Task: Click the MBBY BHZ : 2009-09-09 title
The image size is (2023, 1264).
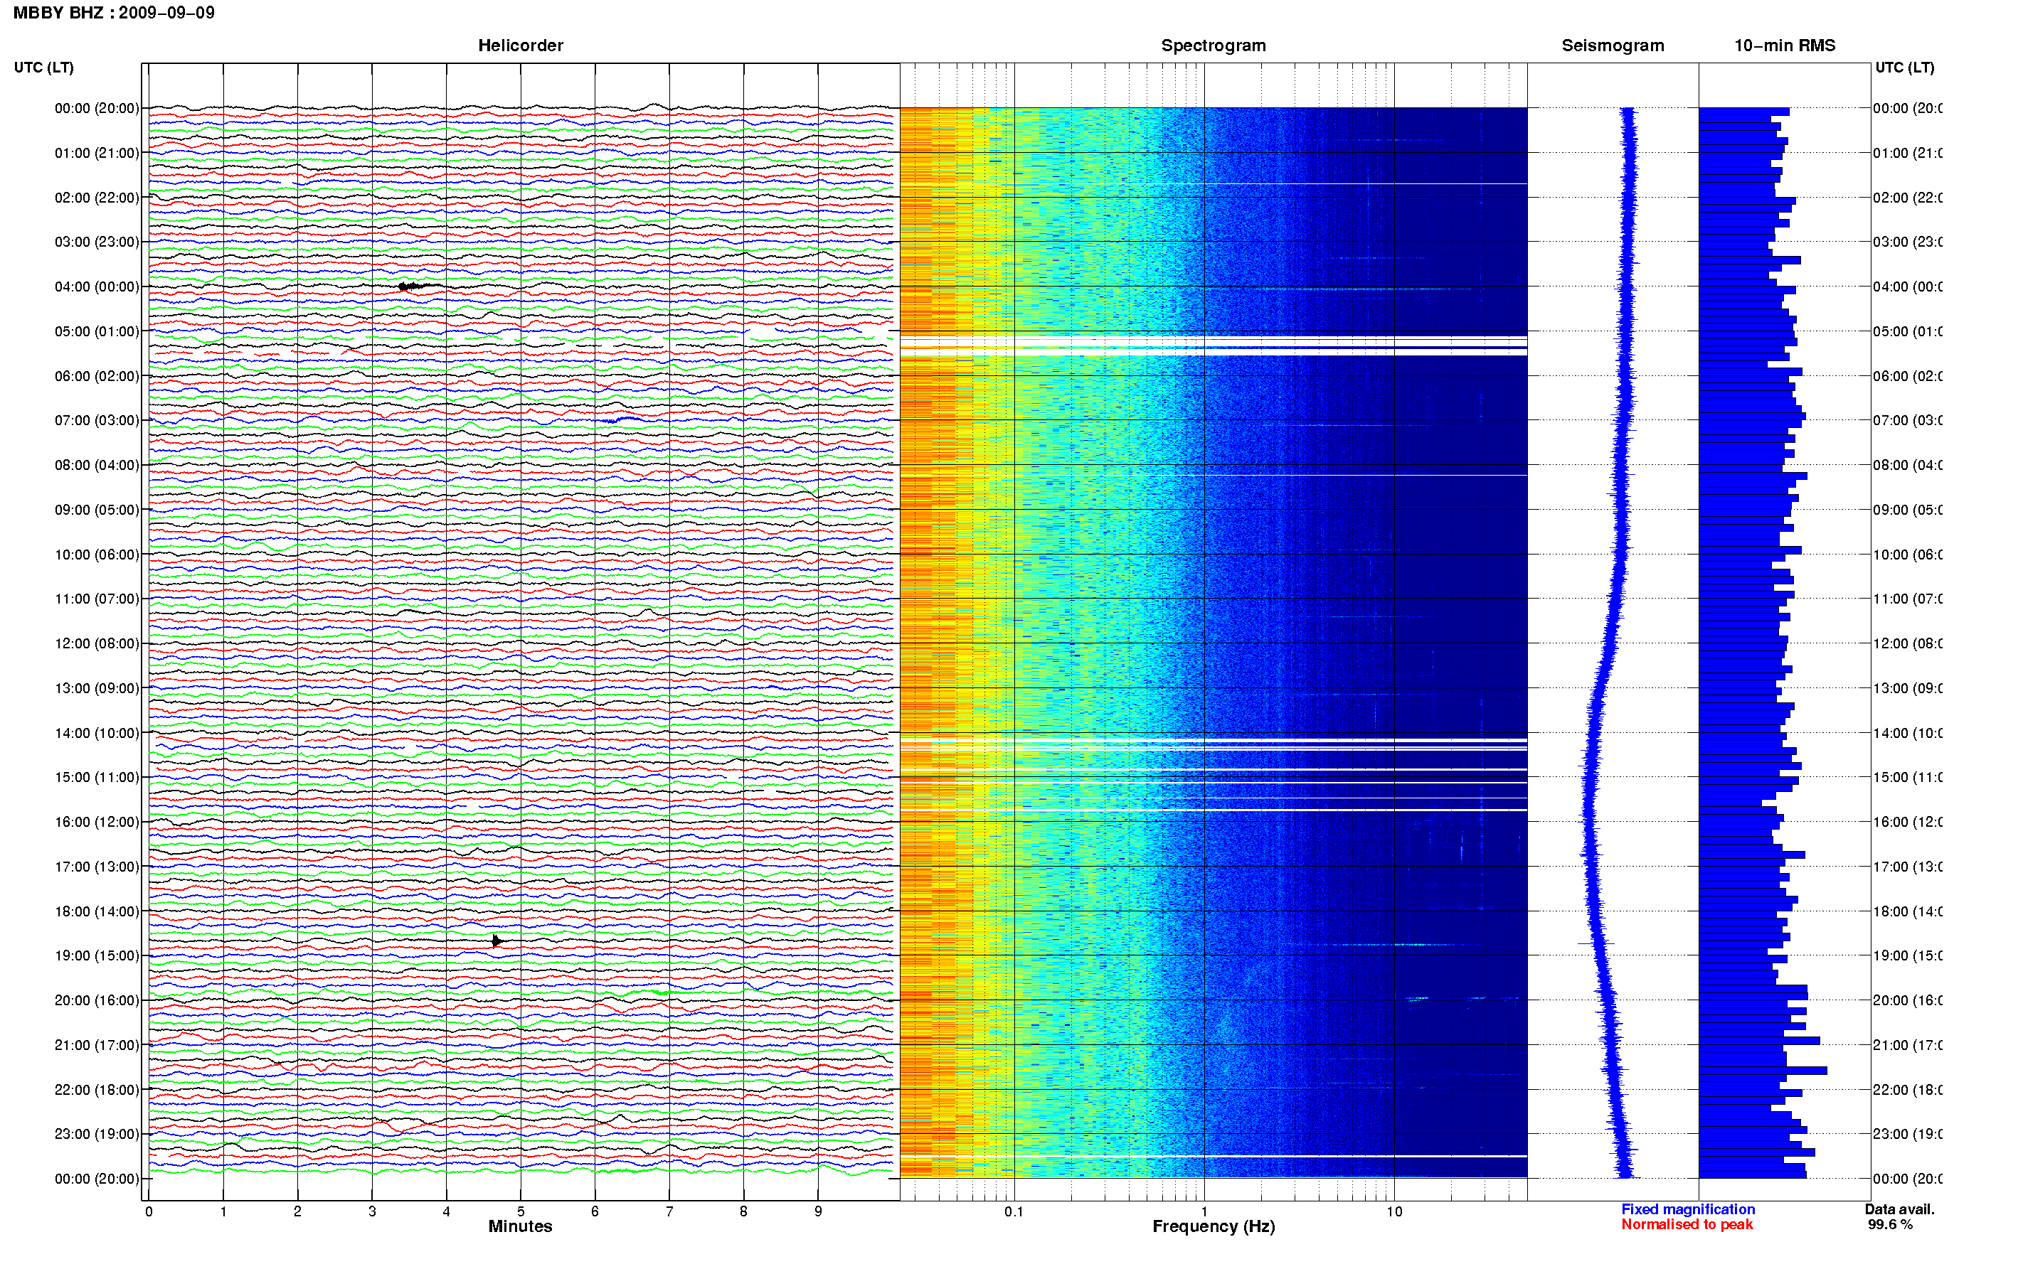Action: pyautogui.click(x=114, y=13)
